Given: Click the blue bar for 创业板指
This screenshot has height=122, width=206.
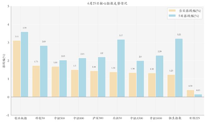Looking at the screenshot, I should 24,64.
